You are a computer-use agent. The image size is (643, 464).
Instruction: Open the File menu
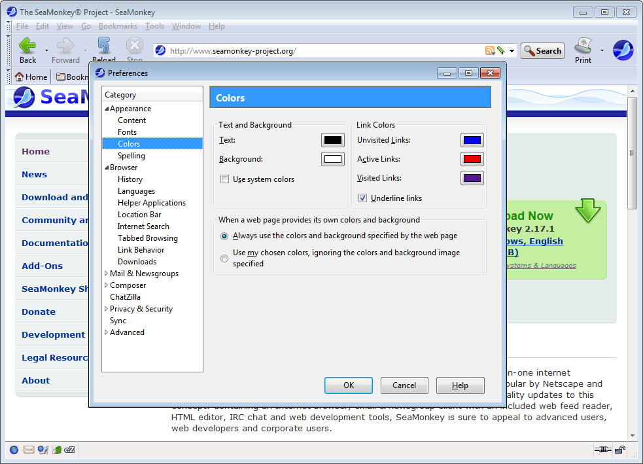tap(22, 26)
